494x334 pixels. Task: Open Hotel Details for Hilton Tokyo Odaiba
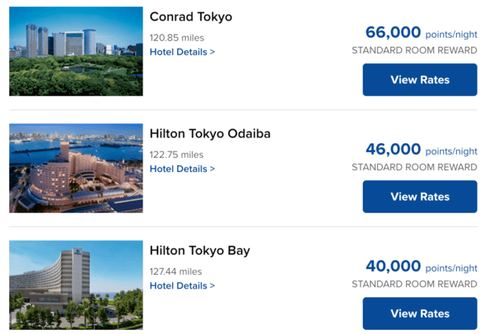[182, 169]
